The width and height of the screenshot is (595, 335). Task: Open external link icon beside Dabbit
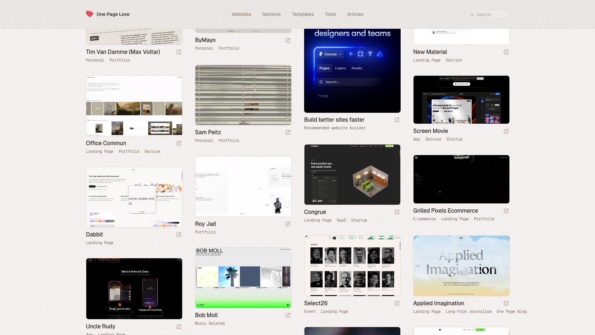[x=179, y=234]
